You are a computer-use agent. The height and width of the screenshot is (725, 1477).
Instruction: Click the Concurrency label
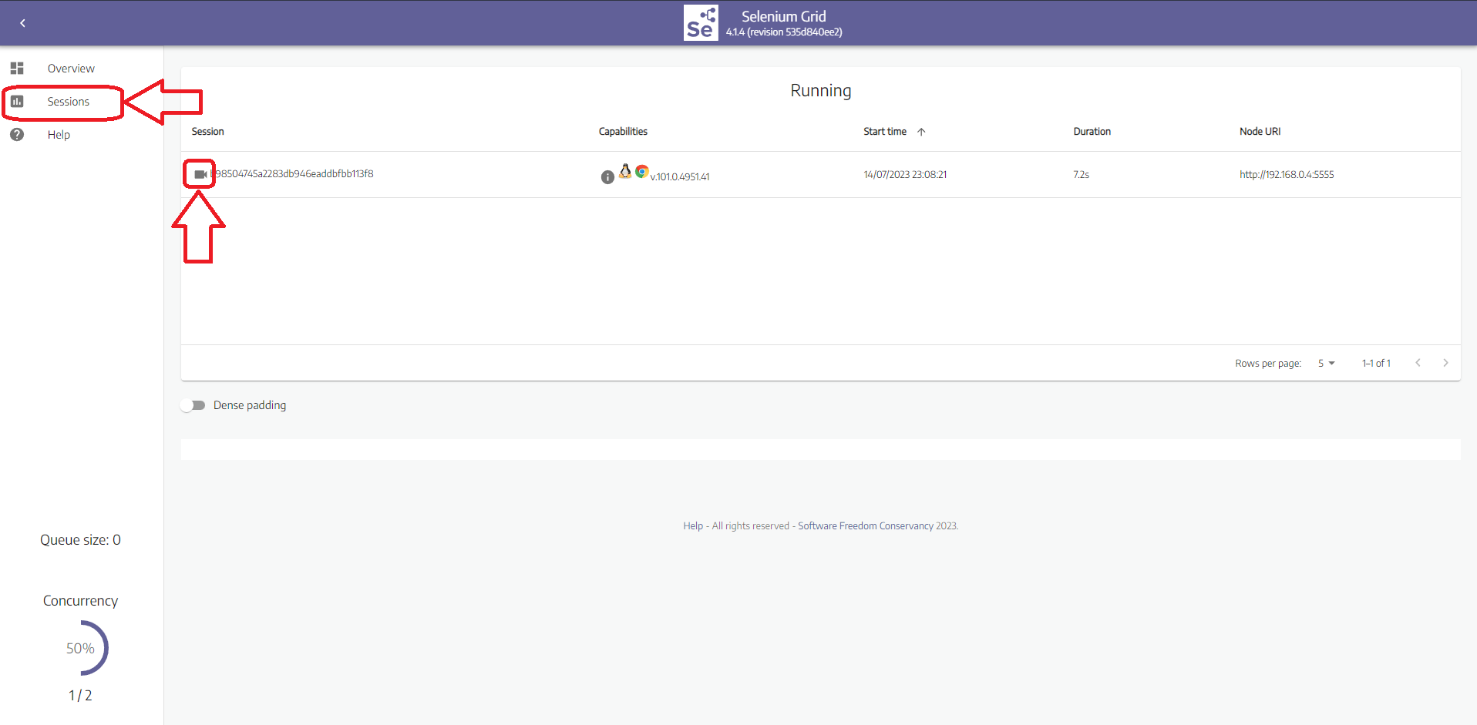click(80, 601)
